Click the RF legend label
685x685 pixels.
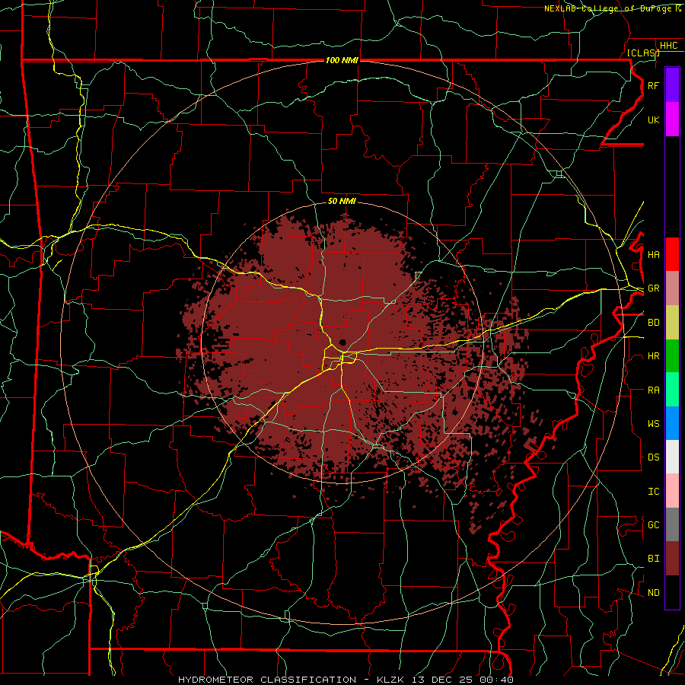click(653, 85)
